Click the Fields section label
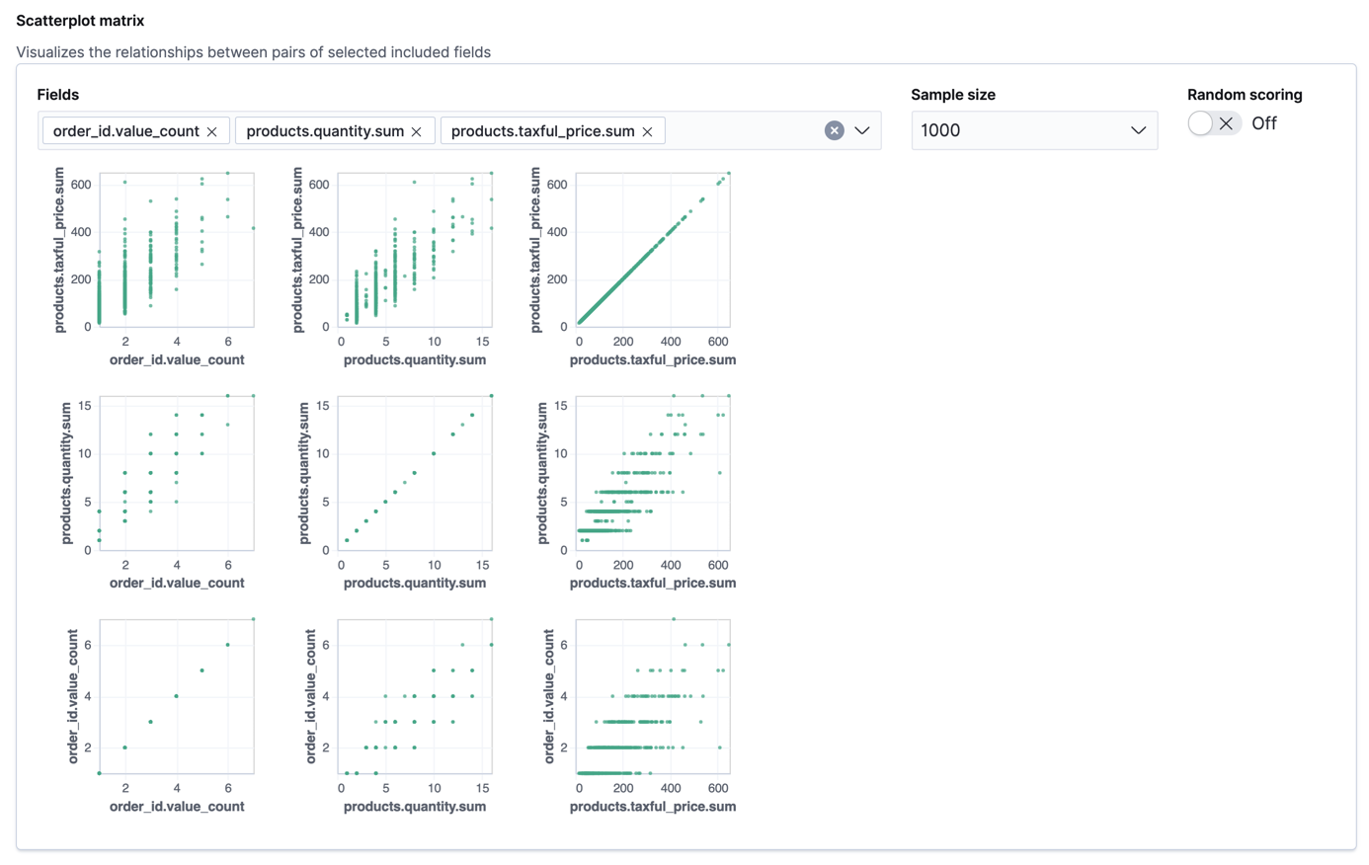 56,94
